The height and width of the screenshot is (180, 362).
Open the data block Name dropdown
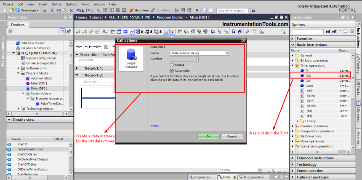pos(228,53)
